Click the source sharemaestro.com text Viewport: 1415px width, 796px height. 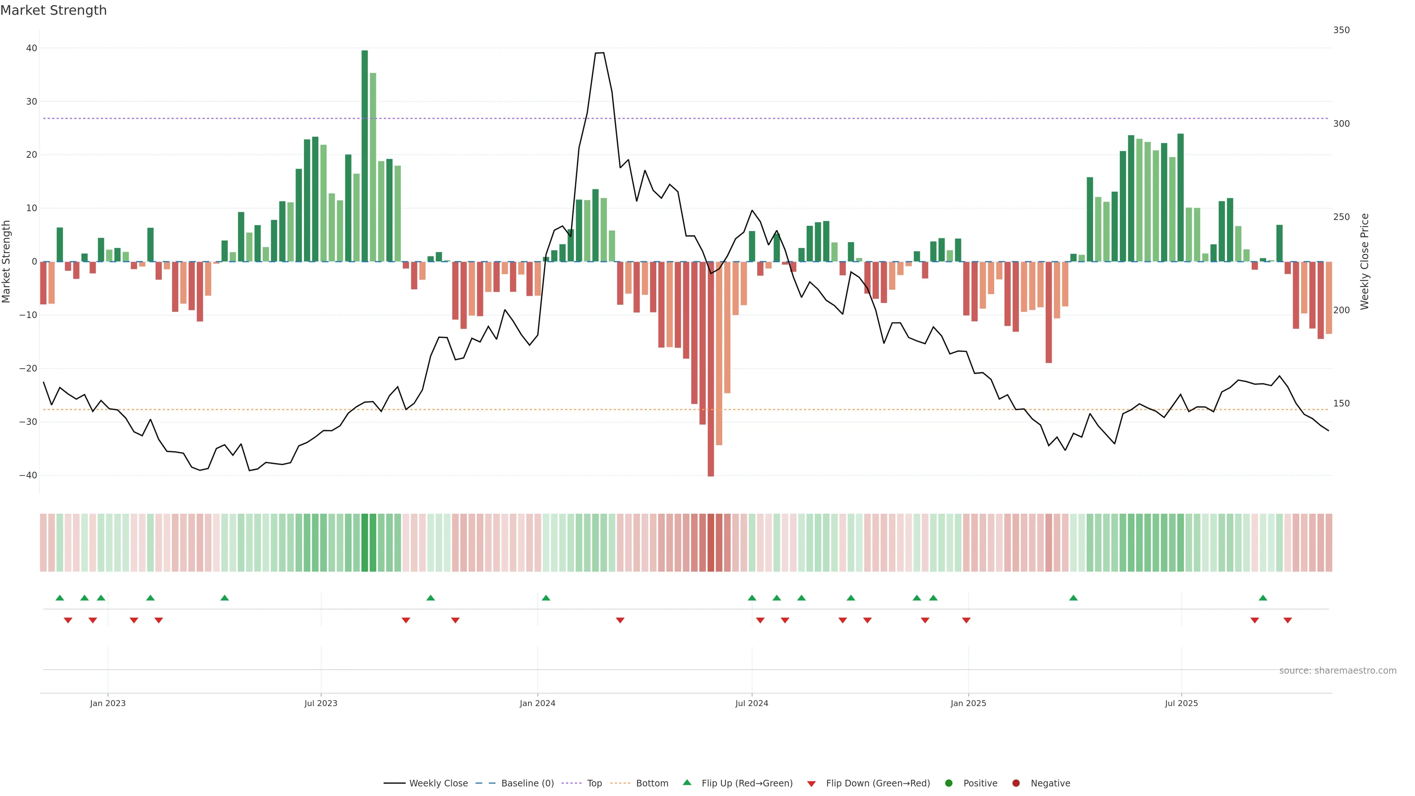1338,671
